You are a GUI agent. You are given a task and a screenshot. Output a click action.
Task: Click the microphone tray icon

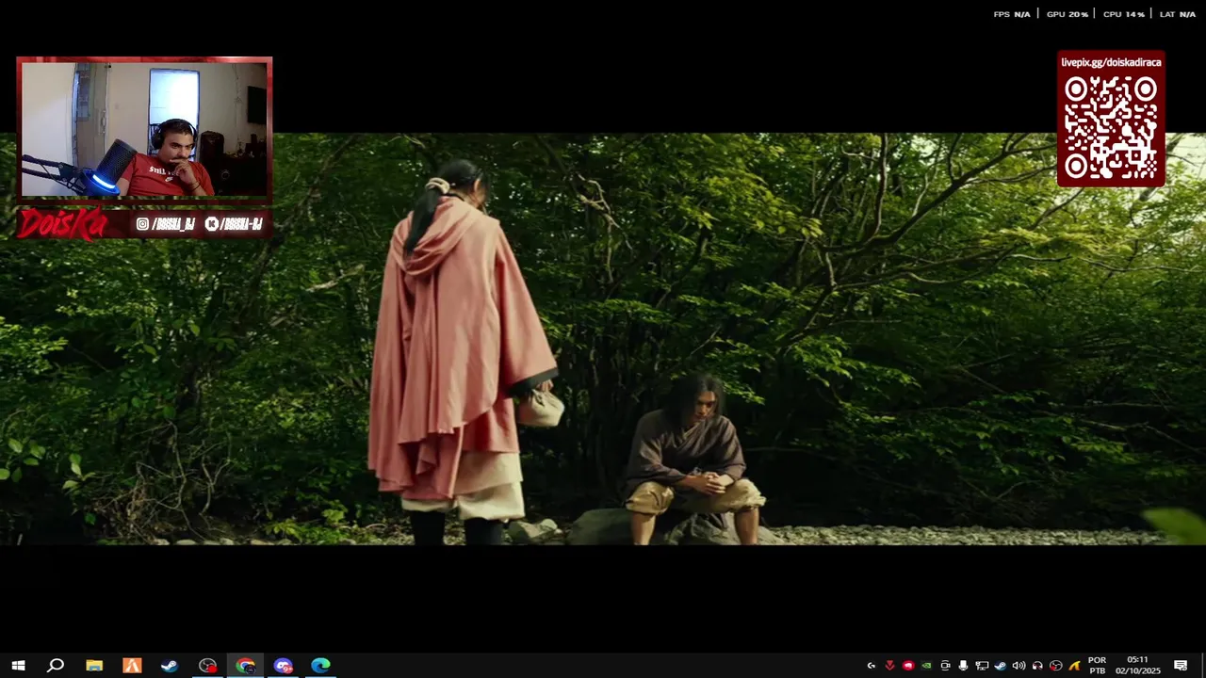pyautogui.click(x=963, y=666)
